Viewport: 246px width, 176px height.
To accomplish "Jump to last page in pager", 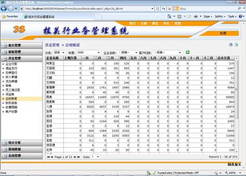I will click(x=79, y=157).
